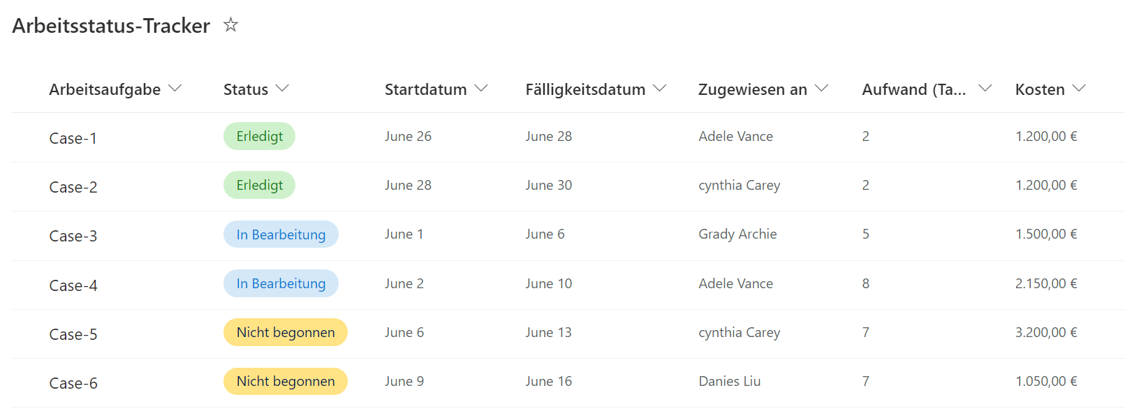
Task: Expand the Fälligkeitsdatum column options
Action: [660, 89]
